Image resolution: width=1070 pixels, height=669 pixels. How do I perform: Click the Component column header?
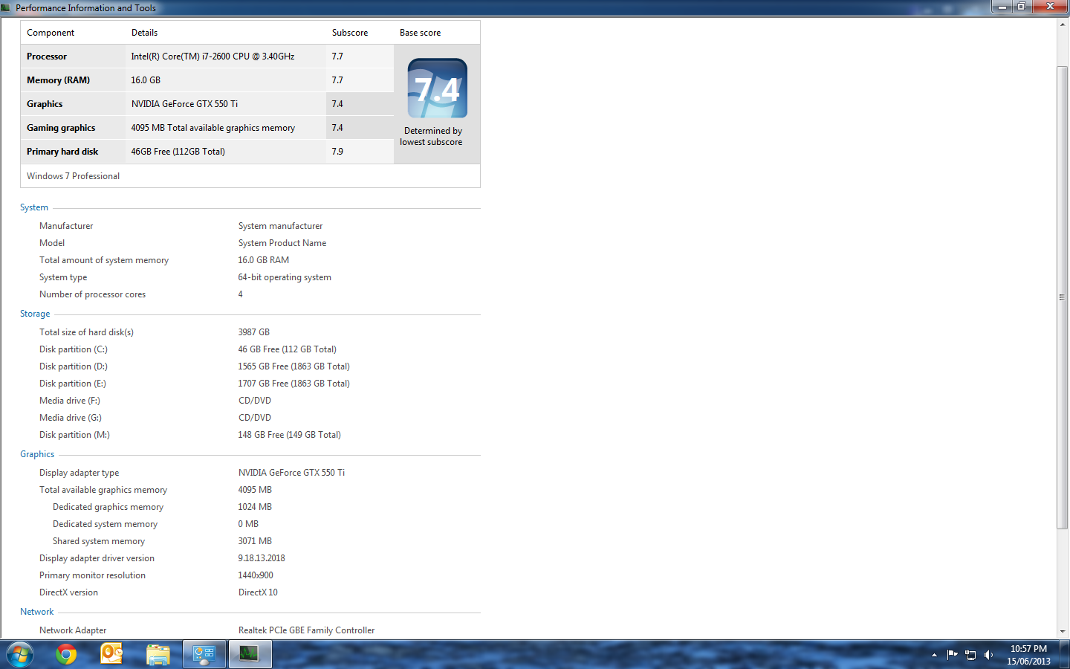(51, 33)
